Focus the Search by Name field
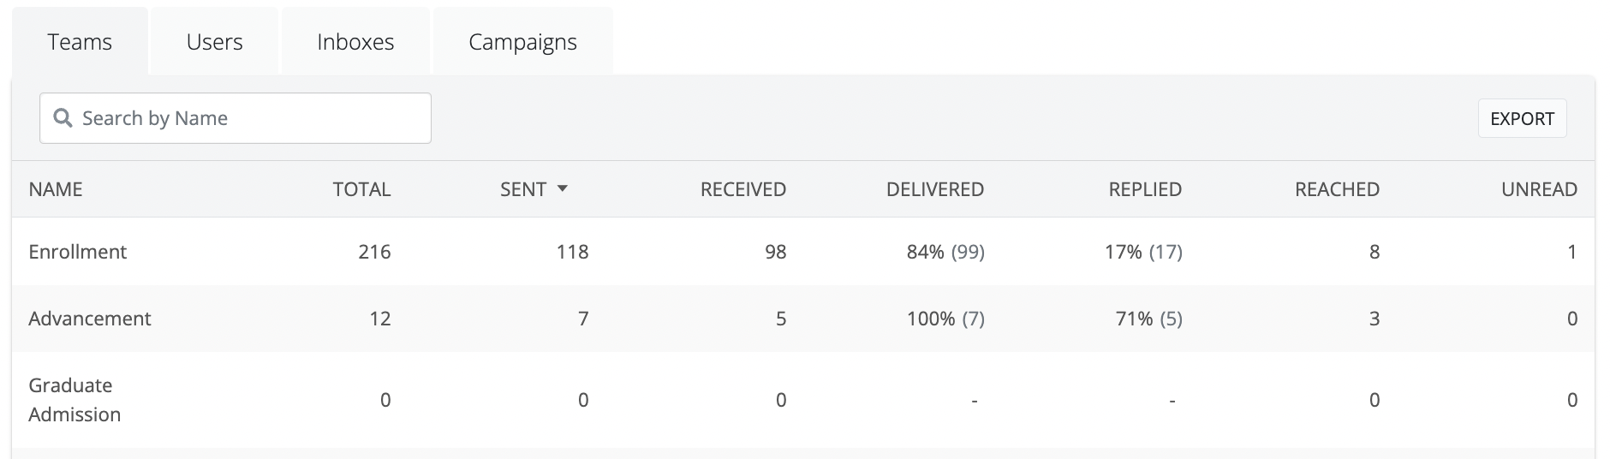This screenshot has height=459, width=1610. point(248,118)
